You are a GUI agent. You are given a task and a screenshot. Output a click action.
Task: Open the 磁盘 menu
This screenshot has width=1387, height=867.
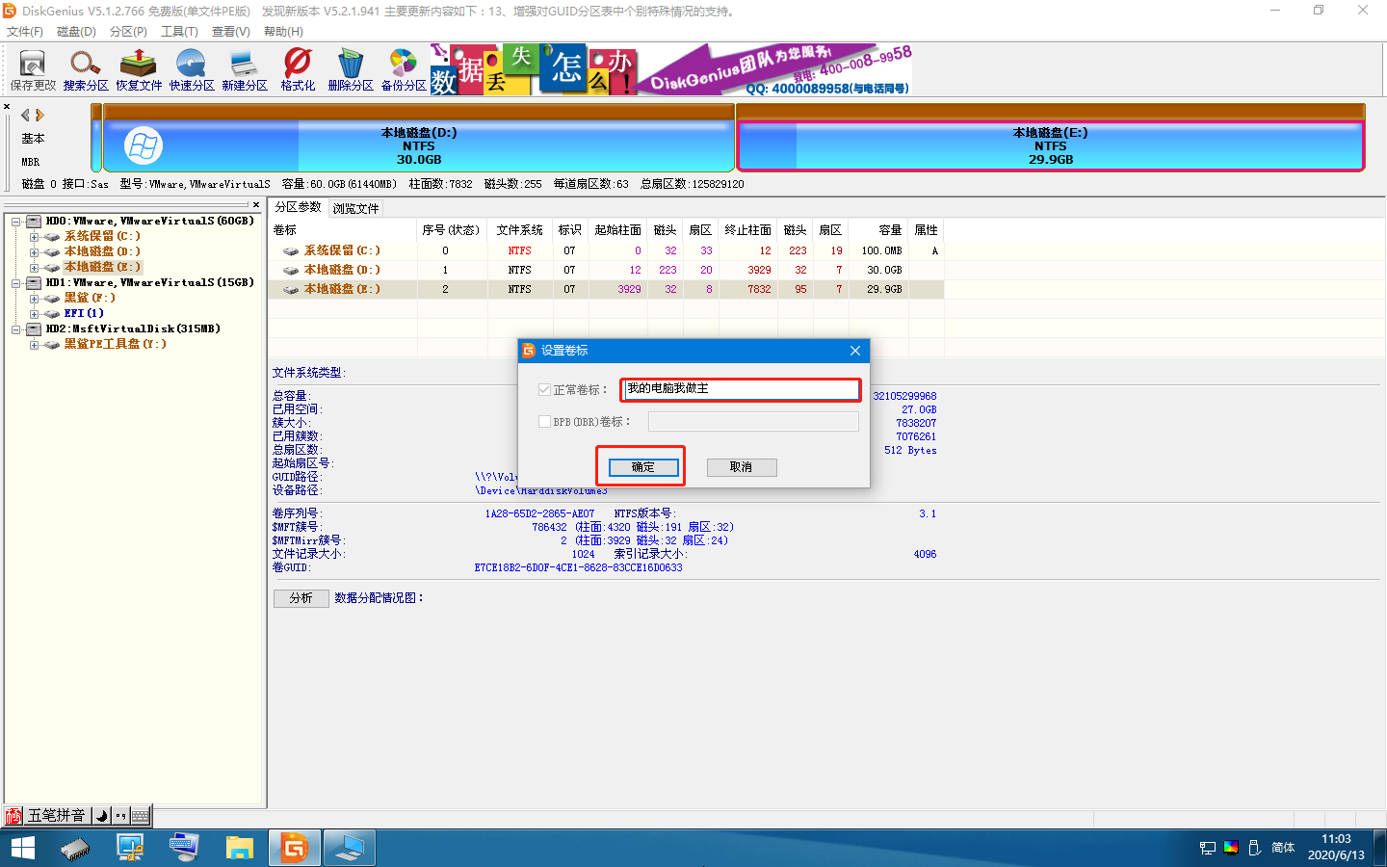click(76, 31)
